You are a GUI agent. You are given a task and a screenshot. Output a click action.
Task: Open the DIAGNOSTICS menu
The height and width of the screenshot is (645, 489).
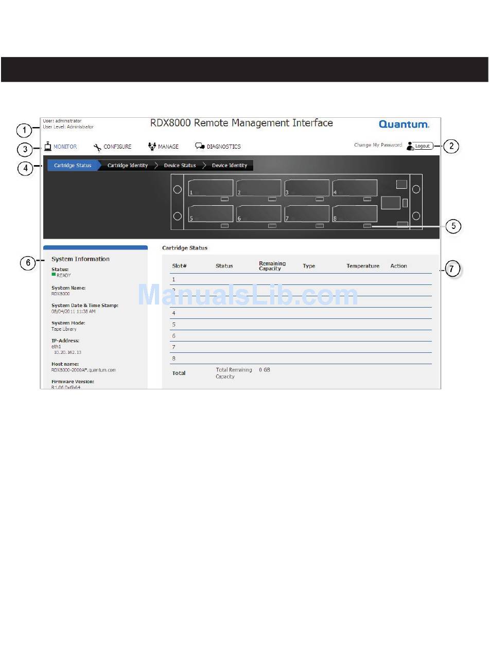(223, 147)
